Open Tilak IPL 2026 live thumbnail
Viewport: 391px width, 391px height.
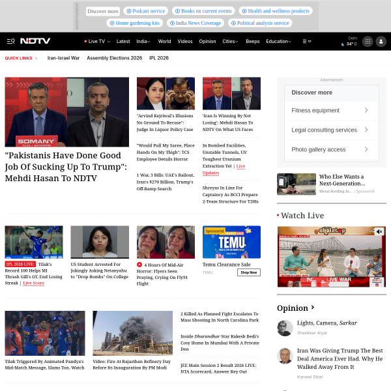34,242
